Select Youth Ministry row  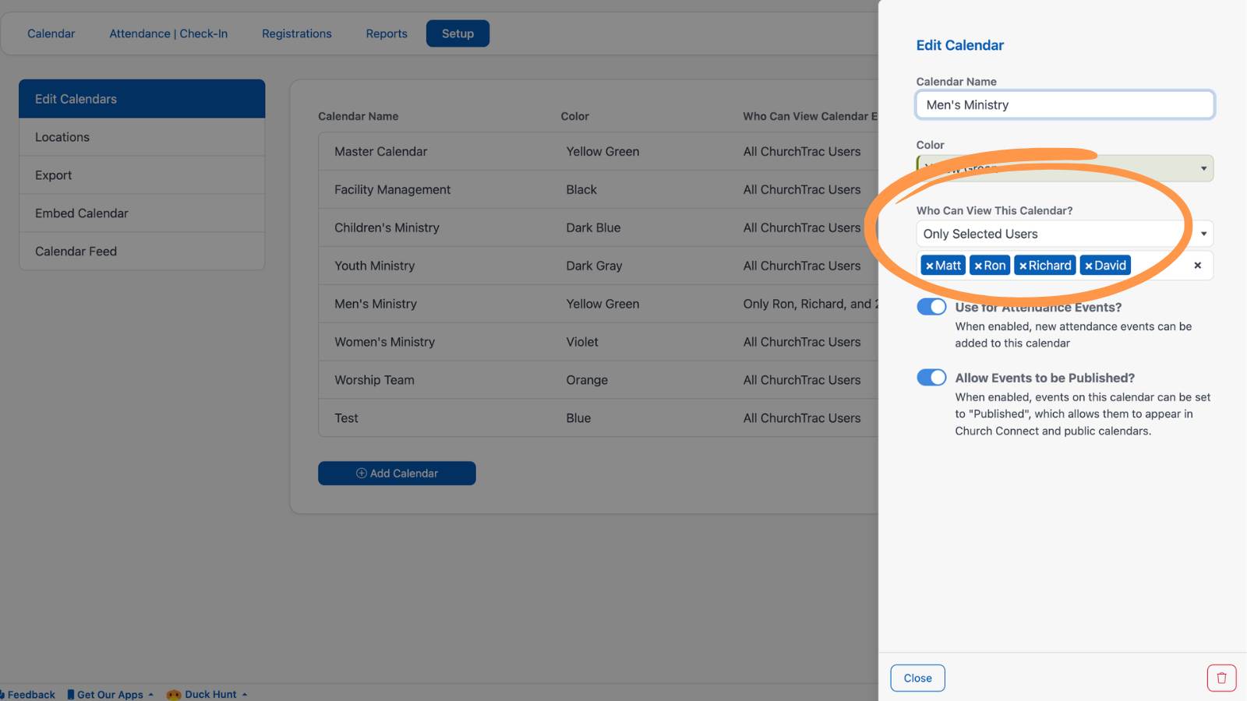click(x=599, y=266)
